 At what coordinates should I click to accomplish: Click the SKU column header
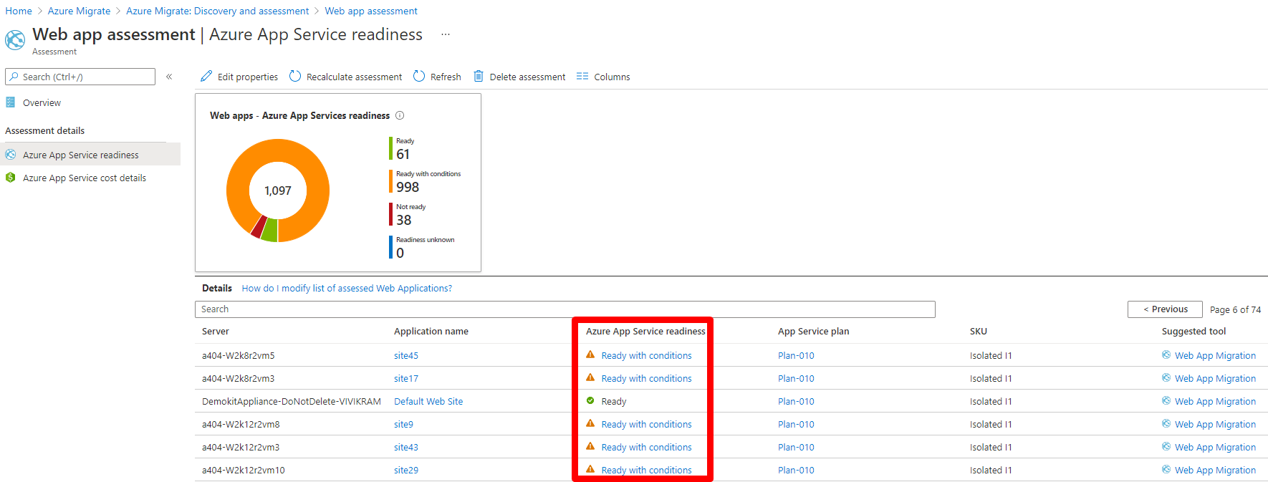979,331
